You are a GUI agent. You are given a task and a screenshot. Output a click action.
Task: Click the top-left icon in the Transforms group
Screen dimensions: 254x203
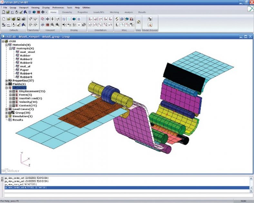coord(31,19)
